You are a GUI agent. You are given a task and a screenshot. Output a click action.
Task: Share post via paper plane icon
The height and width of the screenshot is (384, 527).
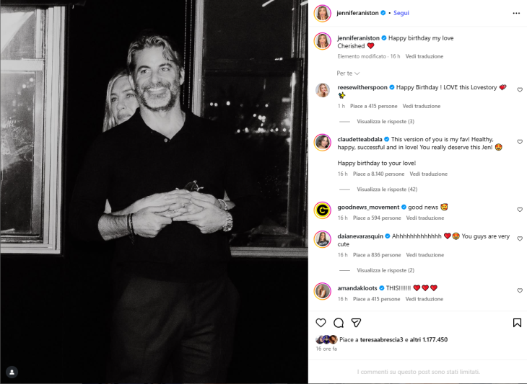356,323
